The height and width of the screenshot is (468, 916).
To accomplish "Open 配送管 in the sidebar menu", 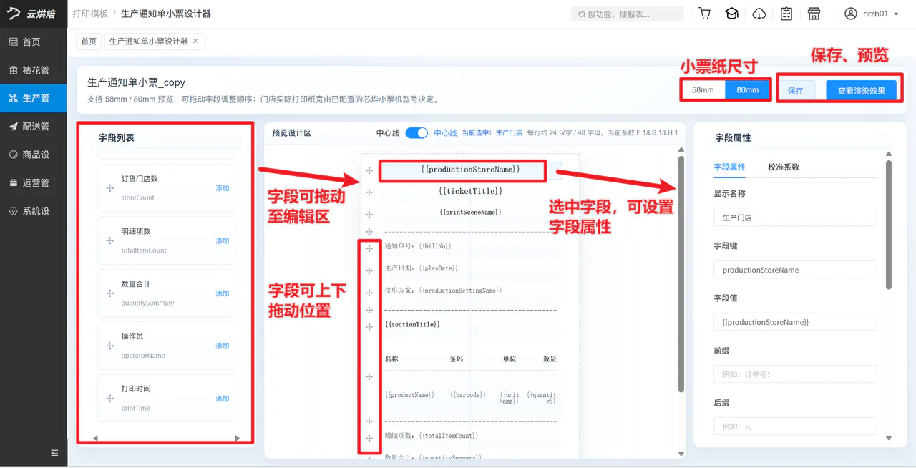I will click(x=34, y=126).
